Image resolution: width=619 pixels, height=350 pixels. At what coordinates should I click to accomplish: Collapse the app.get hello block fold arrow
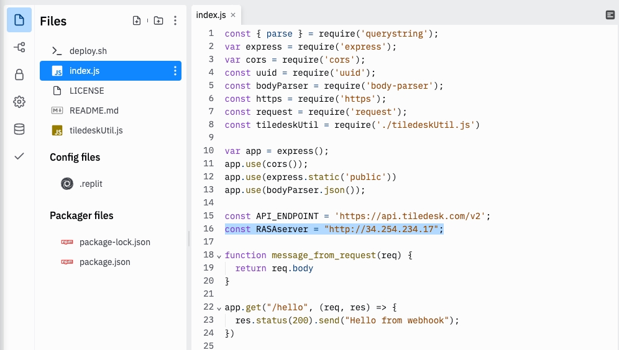click(x=218, y=308)
